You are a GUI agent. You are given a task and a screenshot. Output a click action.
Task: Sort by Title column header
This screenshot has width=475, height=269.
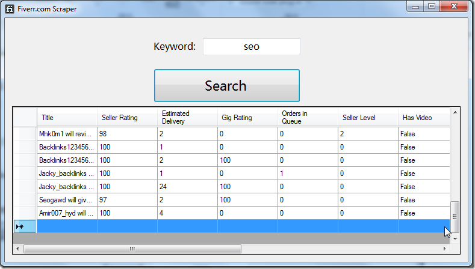coord(67,117)
